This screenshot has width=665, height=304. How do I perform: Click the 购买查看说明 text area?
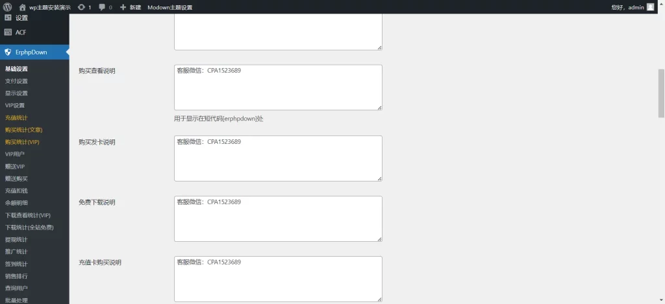coord(278,88)
